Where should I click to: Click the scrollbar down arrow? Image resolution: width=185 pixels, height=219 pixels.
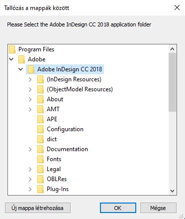pyautogui.click(x=173, y=191)
